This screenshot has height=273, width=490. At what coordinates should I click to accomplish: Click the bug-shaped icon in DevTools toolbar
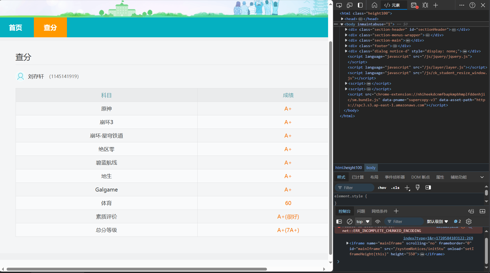425,5
